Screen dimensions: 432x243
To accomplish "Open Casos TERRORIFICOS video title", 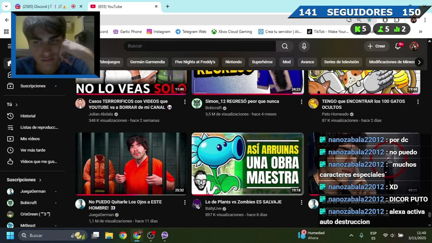I will [x=130, y=104].
